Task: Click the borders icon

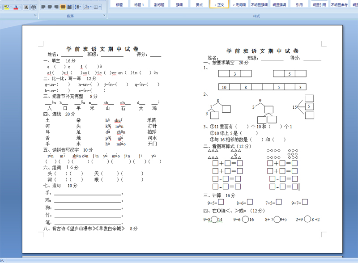Action: tap(96, 7)
